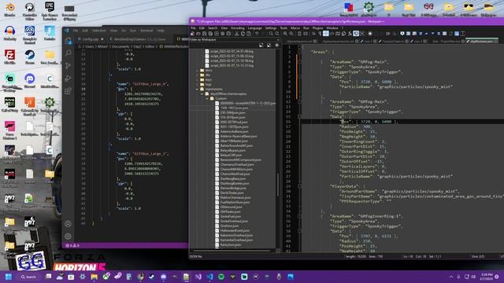Click the Copy icon in Notepad++ toolbar
Image resolution: width=504 pixels, height=283 pixels.
click(x=243, y=33)
